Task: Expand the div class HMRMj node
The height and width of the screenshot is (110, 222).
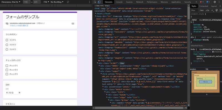Action: (x=99, y=66)
